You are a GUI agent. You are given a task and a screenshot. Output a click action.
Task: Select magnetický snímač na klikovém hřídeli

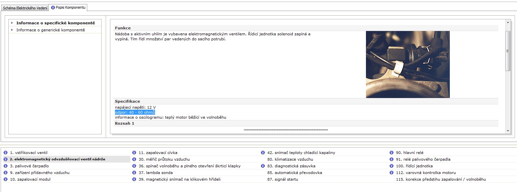[x=179, y=179]
